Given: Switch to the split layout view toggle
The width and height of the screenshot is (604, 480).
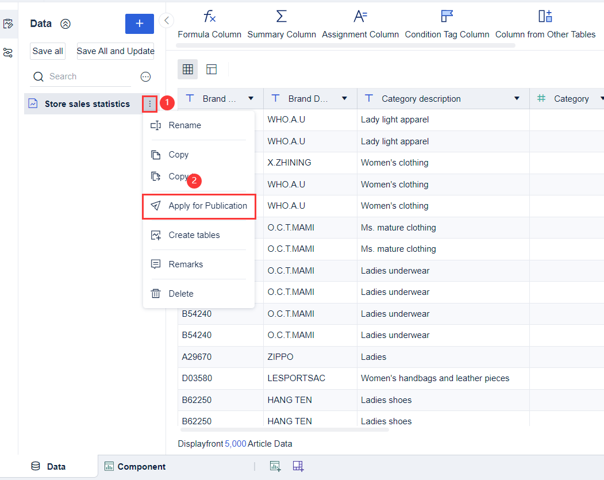Looking at the screenshot, I should [x=211, y=69].
